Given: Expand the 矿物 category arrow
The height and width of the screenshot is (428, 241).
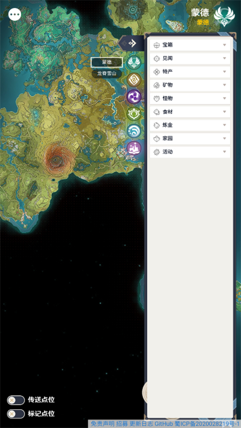Looking at the screenshot, I should [x=224, y=85].
